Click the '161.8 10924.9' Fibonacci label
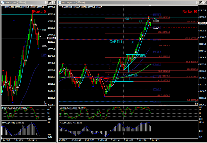207x143 pixels. click(x=164, y=32)
